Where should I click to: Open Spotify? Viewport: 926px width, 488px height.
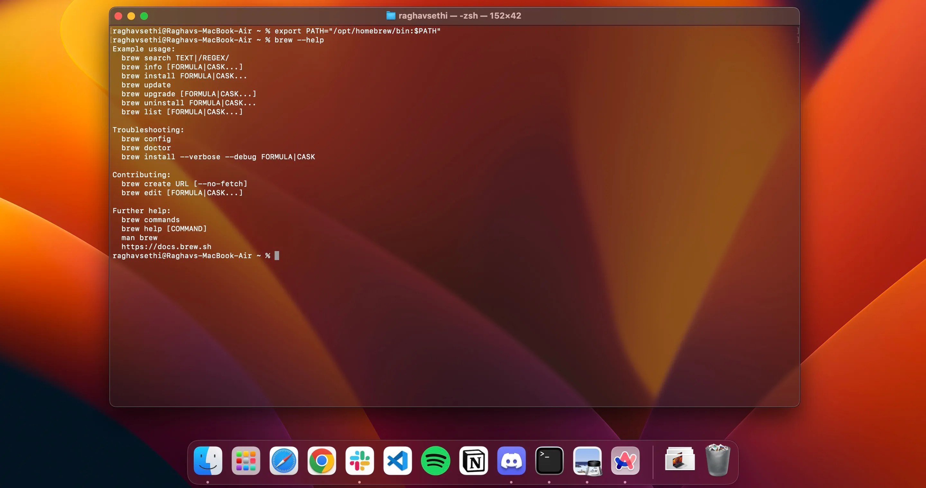pyautogui.click(x=435, y=461)
